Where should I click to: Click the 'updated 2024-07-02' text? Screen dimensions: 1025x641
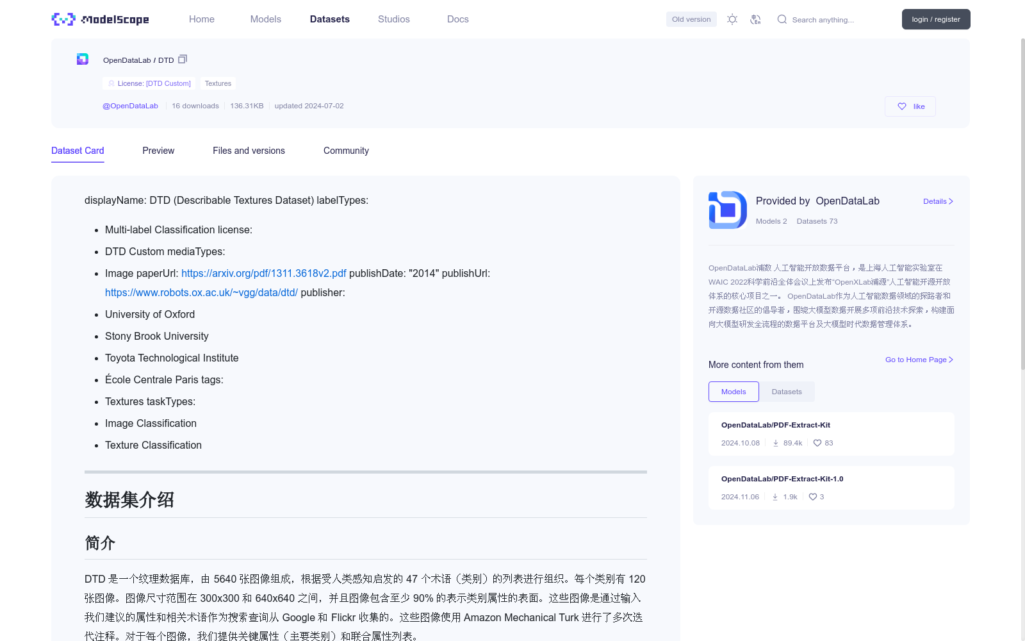pyautogui.click(x=309, y=106)
